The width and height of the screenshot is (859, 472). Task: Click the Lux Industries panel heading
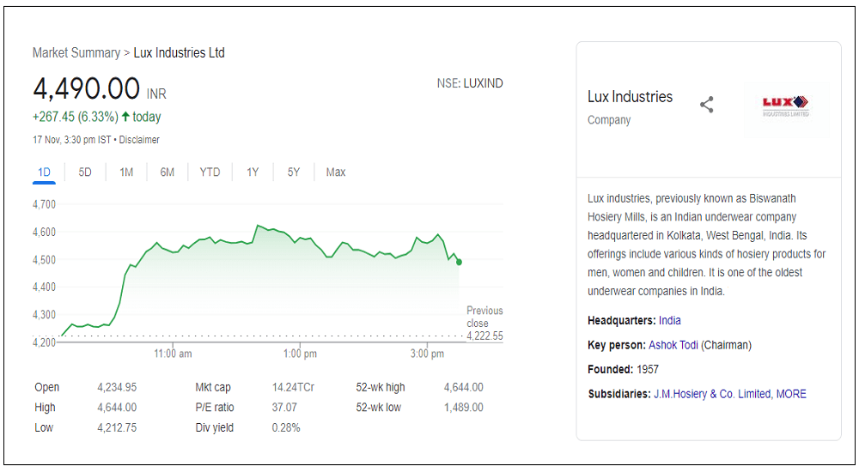click(630, 97)
